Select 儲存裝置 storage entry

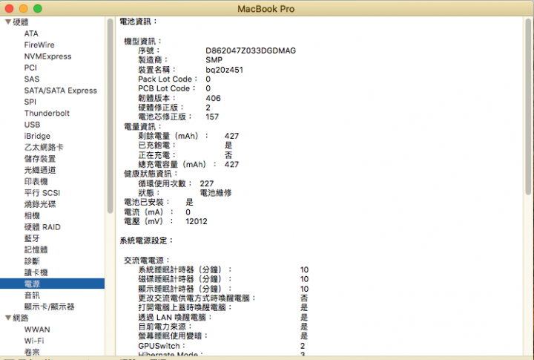[40, 159]
